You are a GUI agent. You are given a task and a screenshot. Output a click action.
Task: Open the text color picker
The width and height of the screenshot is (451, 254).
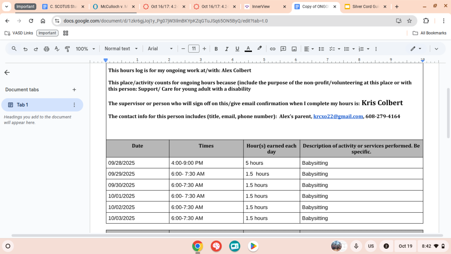[x=248, y=49]
